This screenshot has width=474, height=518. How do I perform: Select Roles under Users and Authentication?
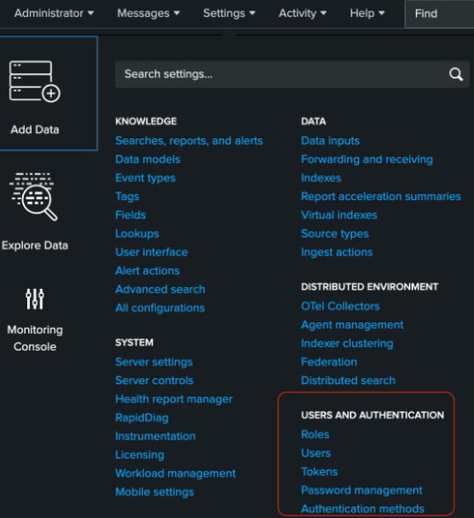pos(315,434)
